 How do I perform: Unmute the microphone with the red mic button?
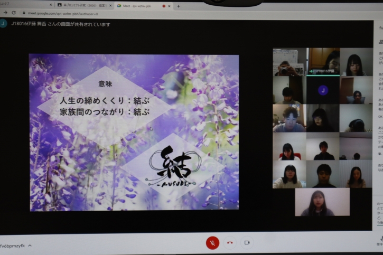click(212, 243)
